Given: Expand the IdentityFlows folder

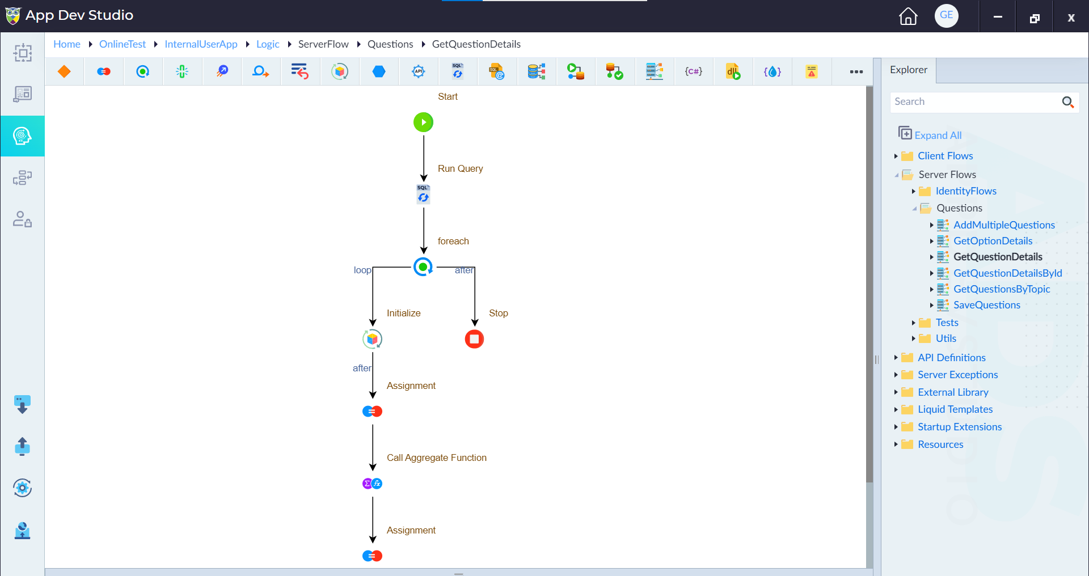Looking at the screenshot, I should pyautogui.click(x=913, y=191).
